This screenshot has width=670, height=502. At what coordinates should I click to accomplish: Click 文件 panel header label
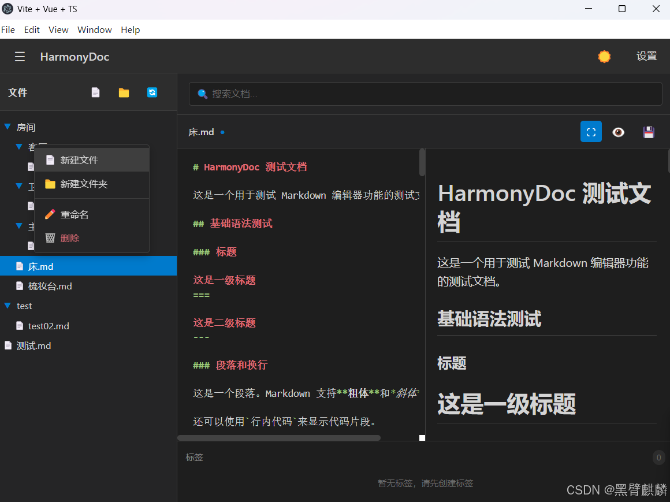pyautogui.click(x=17, y=92)
